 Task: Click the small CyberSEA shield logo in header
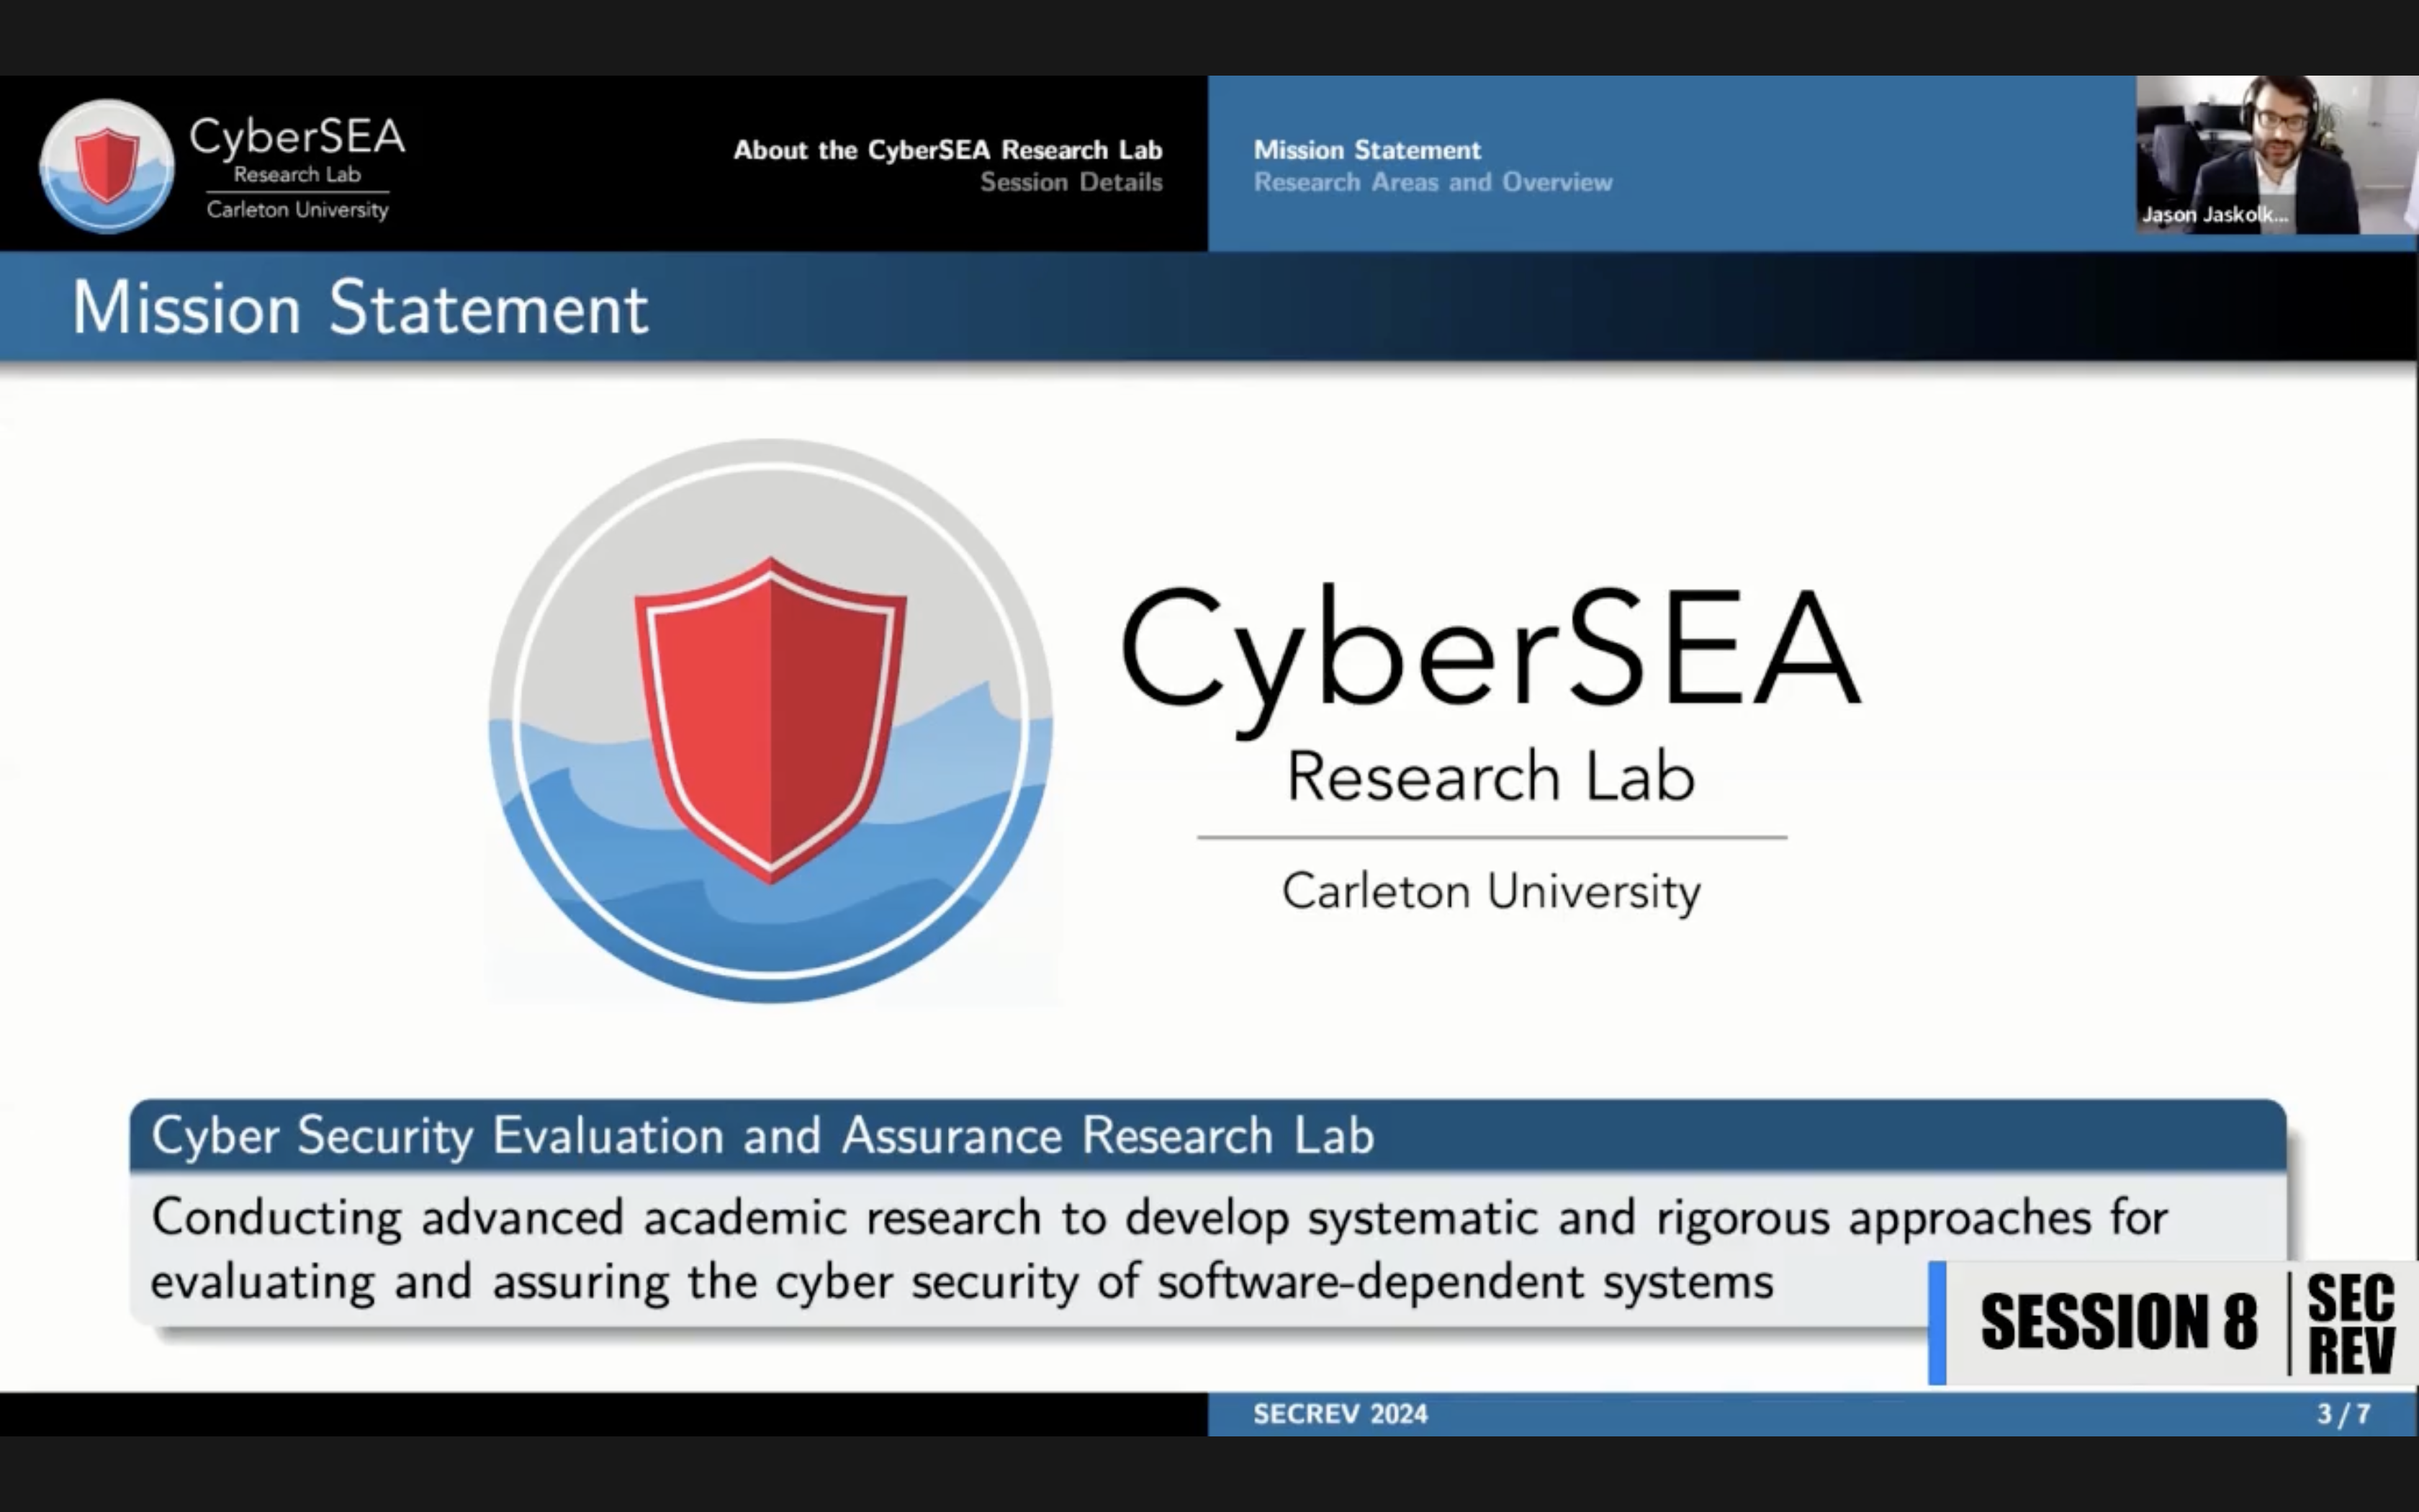[x=107, y=166]
